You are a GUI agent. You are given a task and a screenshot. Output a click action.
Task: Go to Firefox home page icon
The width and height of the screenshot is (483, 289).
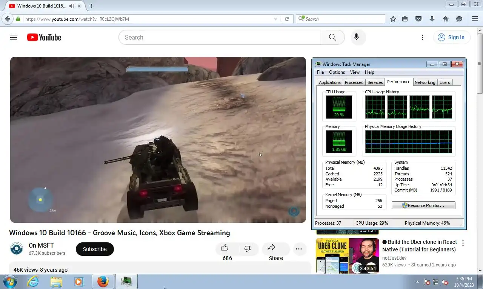[x=446, y=19]
